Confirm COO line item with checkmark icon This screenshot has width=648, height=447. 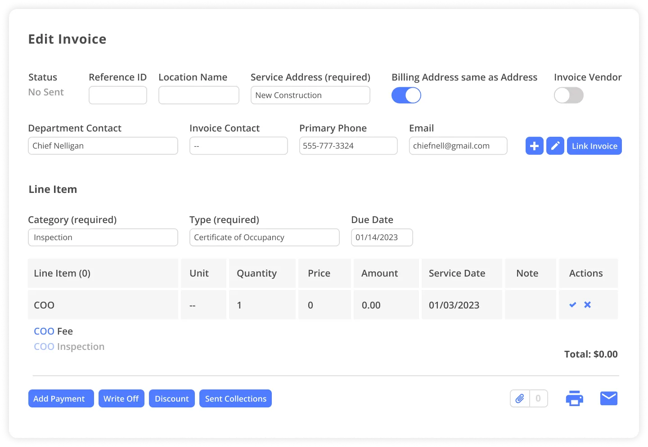573,305
